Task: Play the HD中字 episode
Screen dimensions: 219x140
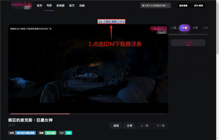Action: click(x=188, y=43)
